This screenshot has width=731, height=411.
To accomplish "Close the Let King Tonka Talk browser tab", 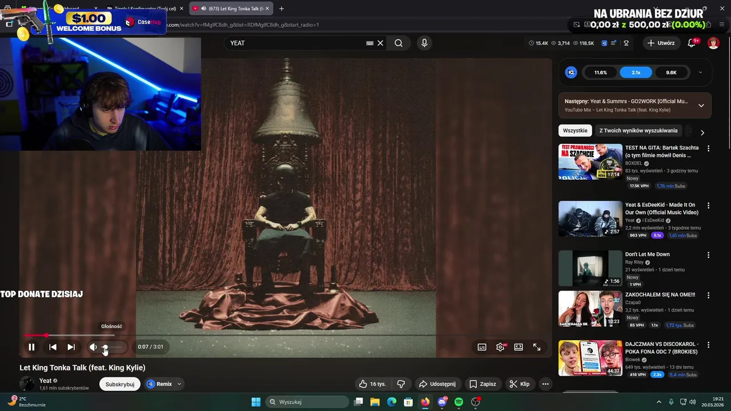I will [x=267, y=9].
